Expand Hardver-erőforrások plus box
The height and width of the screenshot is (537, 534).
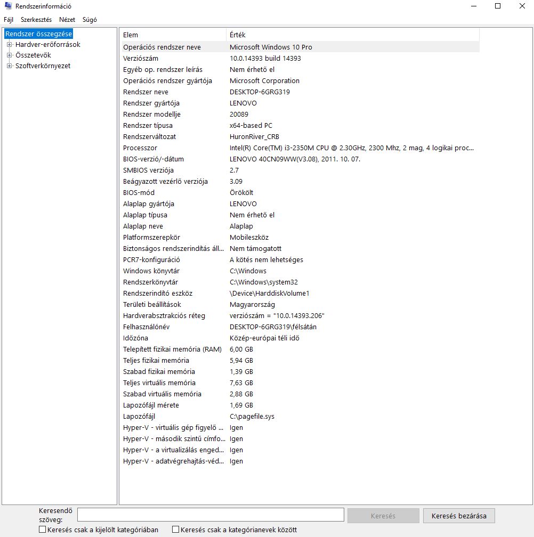(9, 45)
